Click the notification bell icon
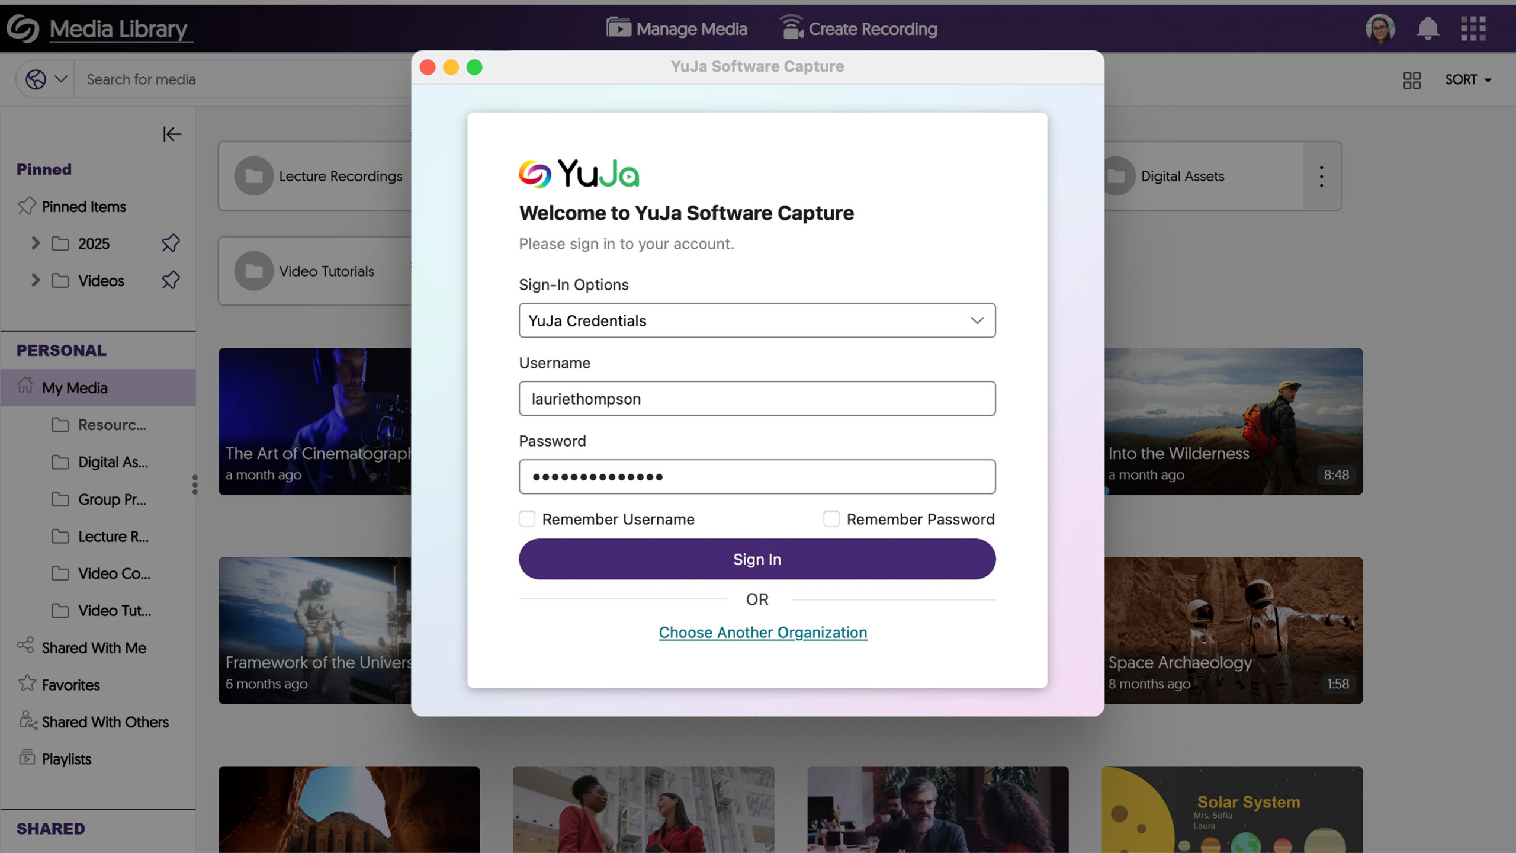 pos(1427,28)
